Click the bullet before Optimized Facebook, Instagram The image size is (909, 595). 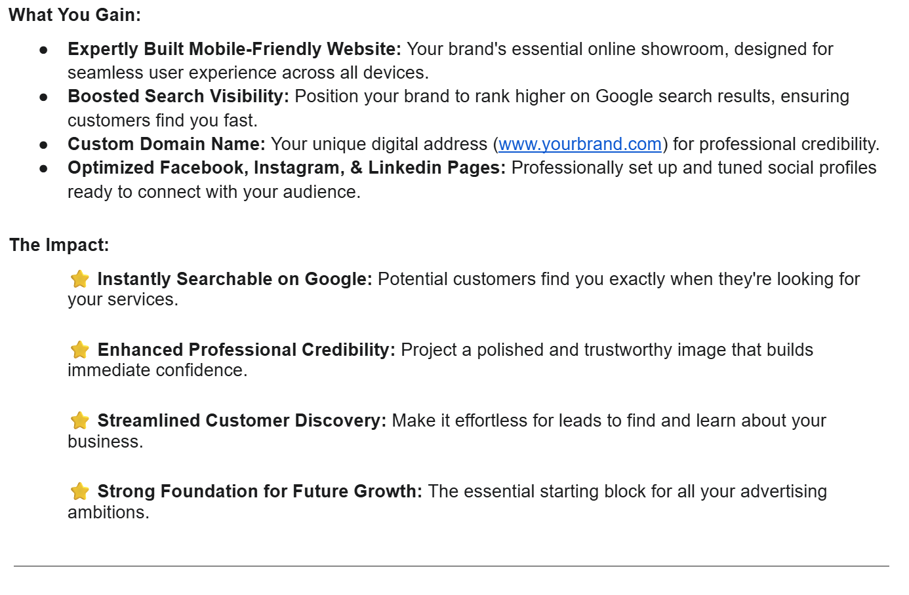click(43, 168)
